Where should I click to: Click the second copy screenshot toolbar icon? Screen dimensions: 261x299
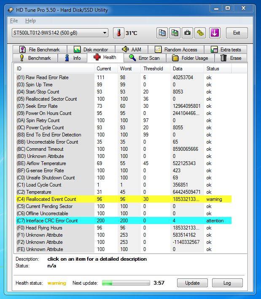click(175, 33)
